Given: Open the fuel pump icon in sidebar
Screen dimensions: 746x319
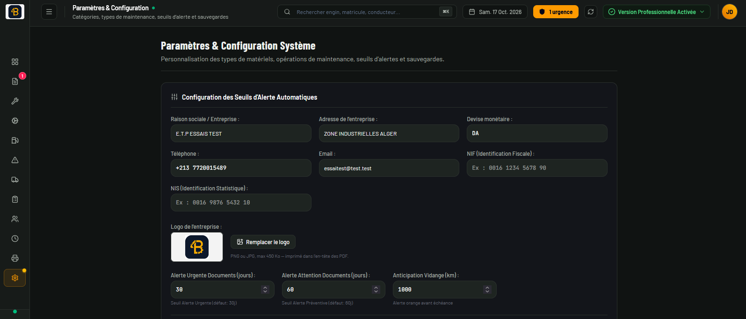Looking at the screenshot, I should point(15,140).
